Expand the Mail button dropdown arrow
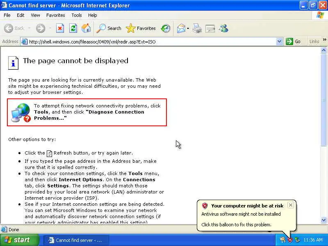Image resolution: width=328 pixels, height=246 pixels. [188, 28]
